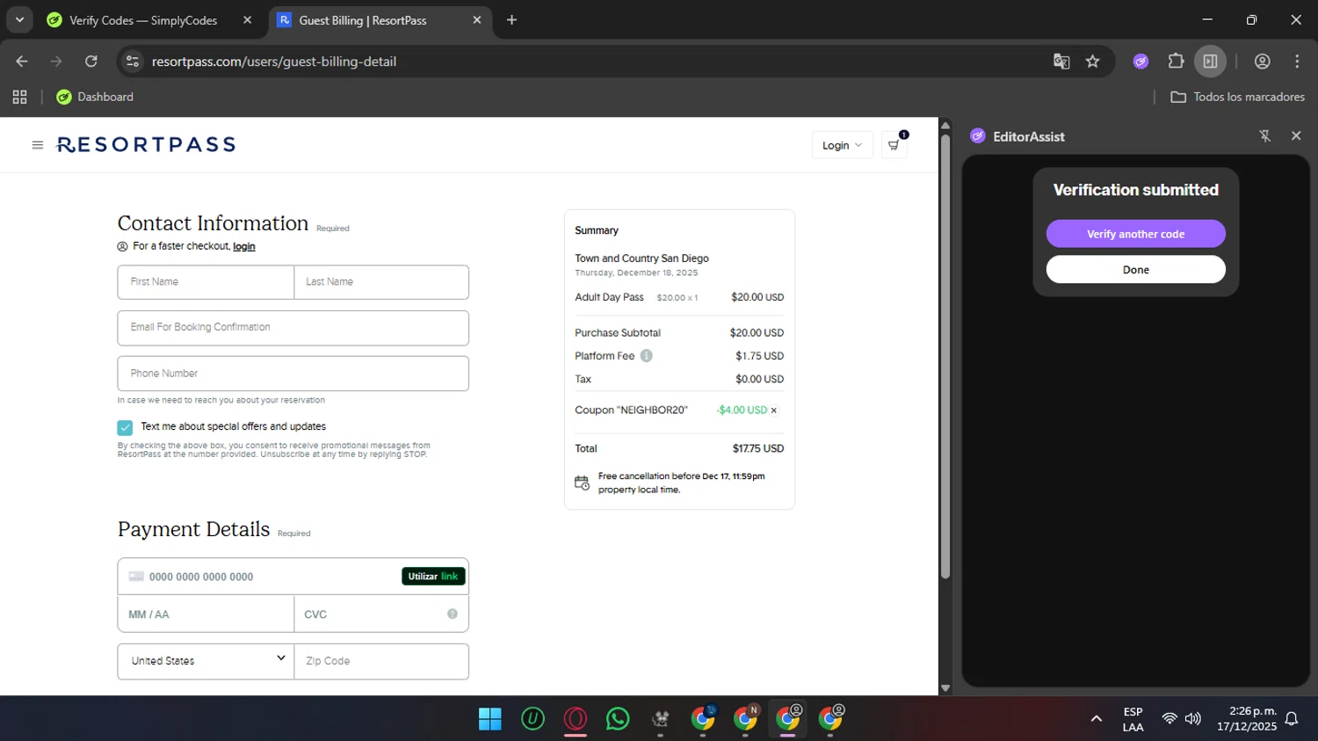Click the Platform Fee info icon
Image resolution: width=1318 pixels, height=741 pixels.
coord(646,356)
